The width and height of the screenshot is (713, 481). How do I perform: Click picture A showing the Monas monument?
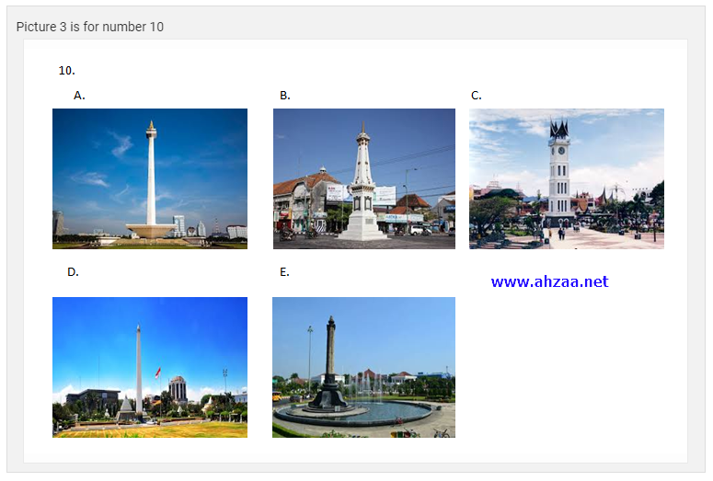[150, 178]
